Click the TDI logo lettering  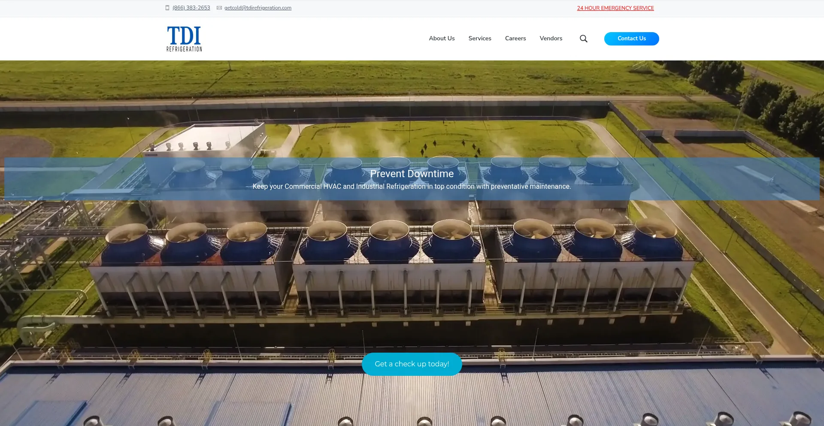(x=184, y=36)
